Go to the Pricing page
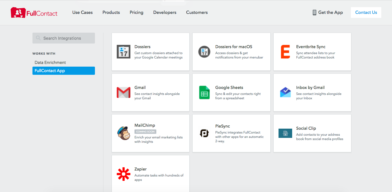Viewport: 392px width, 192px height. [x=136, y=13]
